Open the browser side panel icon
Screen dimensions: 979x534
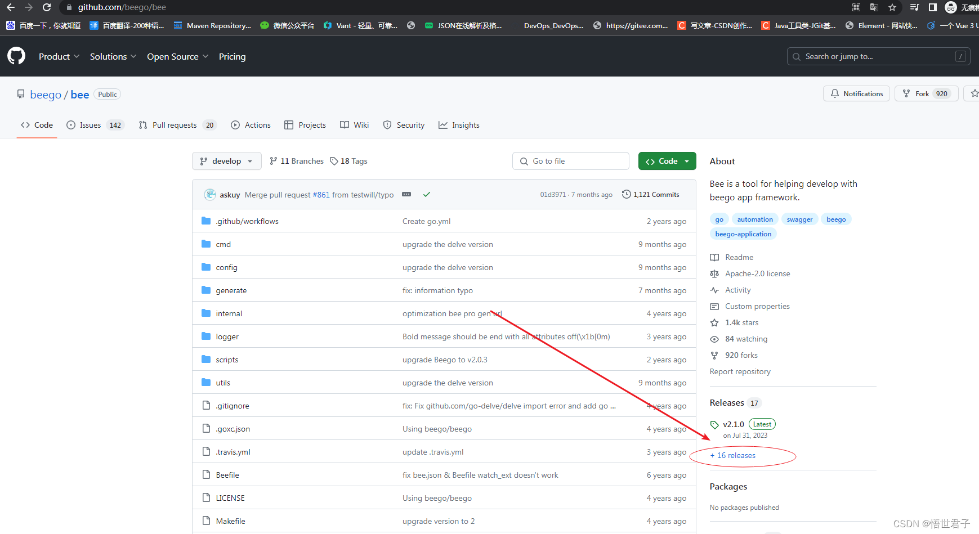pos(933,7)
